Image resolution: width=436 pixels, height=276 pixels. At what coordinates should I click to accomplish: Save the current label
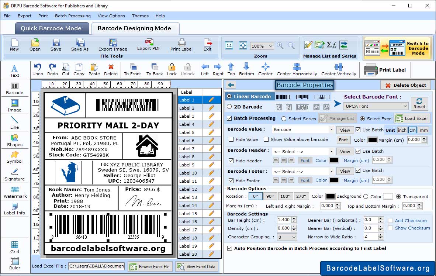(x=56, y=45)
